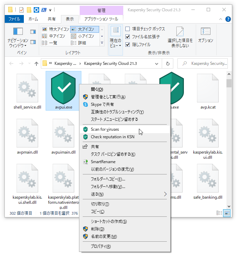Switch to large icons view in status bar
The image size is (237, 256).
pyautogui.click(x=227, y=213)
